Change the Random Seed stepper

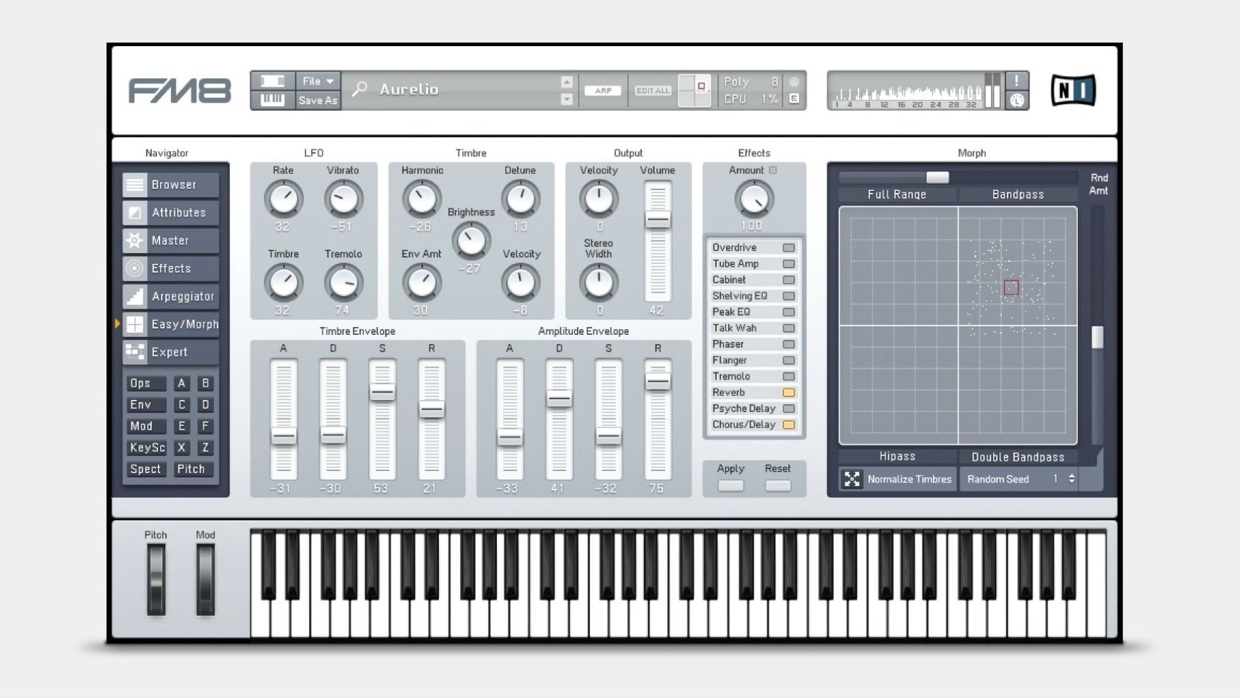tap(1071, 479)
